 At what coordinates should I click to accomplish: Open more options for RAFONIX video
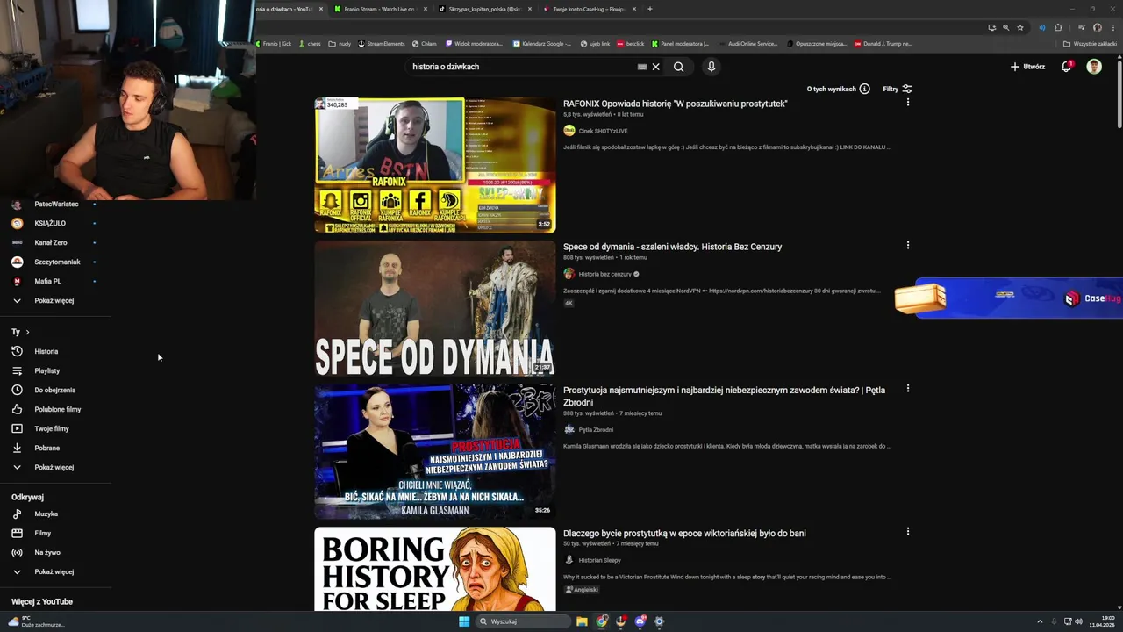pos(908,103)
